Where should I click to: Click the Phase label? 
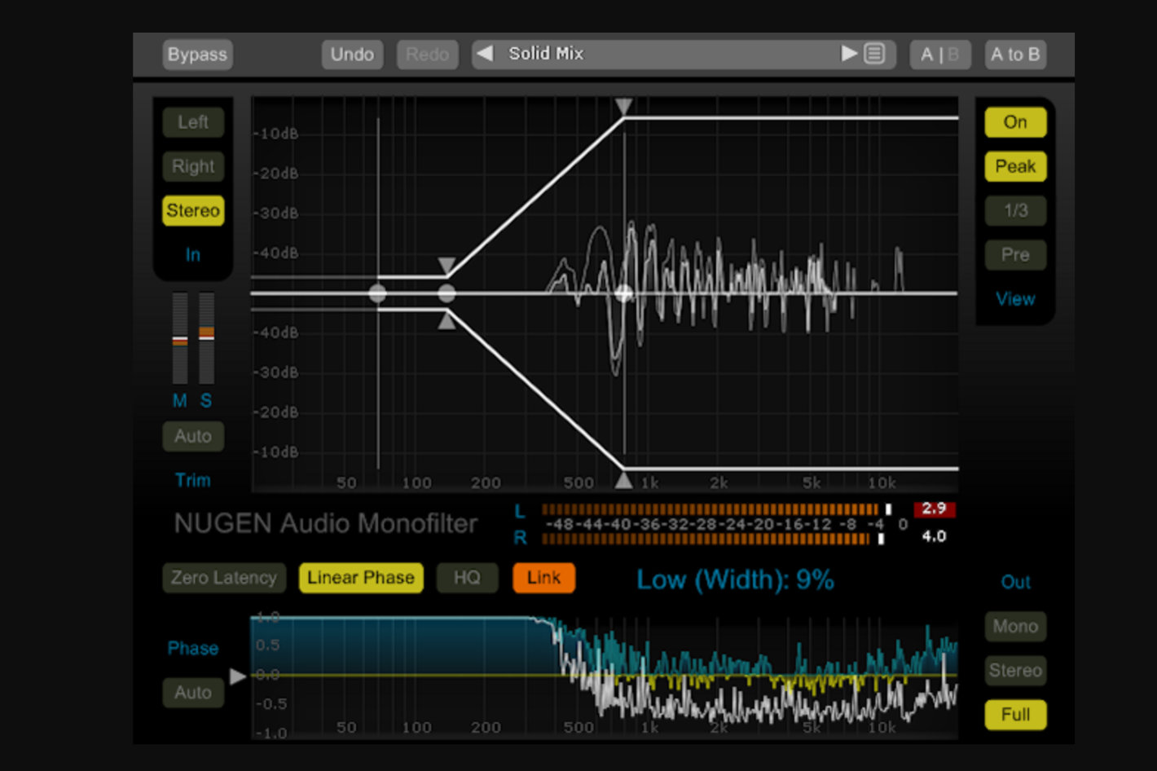193,648
